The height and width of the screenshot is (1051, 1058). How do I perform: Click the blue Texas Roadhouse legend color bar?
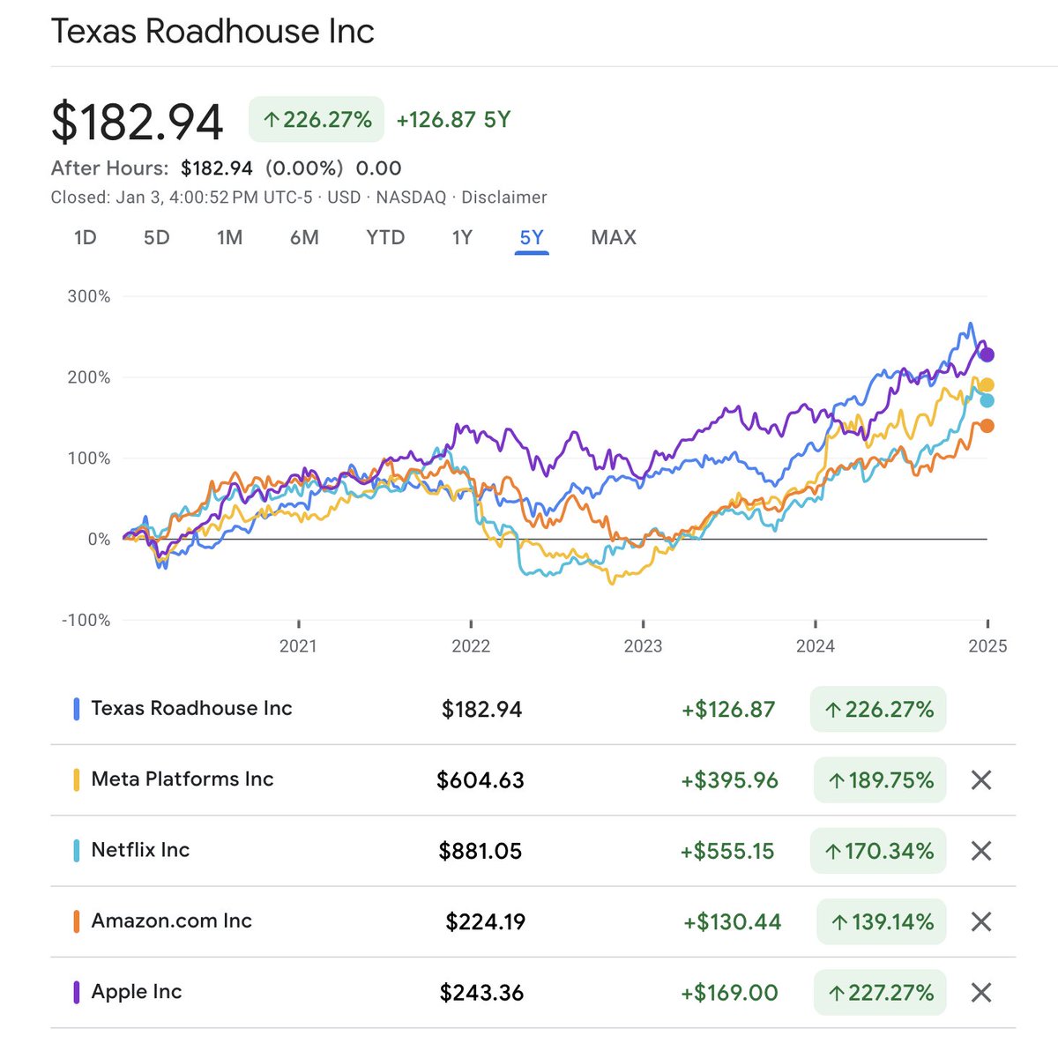coord(76,709)
